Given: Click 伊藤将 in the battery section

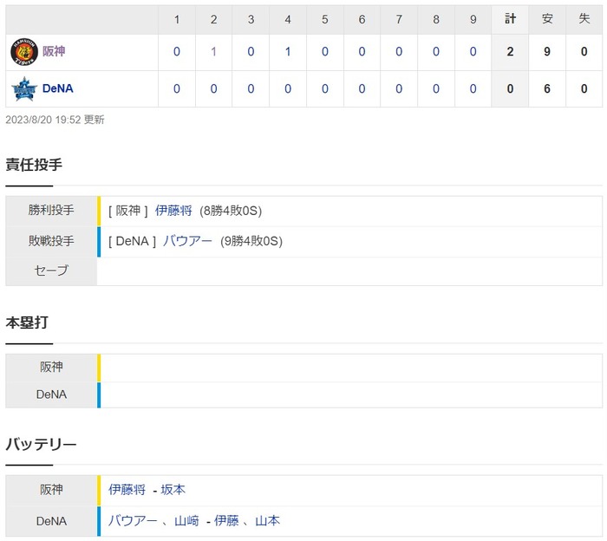Looking at the screenshot, I should [x=127, y=490].
